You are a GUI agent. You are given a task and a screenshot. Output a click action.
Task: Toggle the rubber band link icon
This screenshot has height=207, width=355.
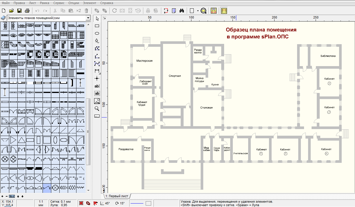pyautogui.click(x=88, y=203)
